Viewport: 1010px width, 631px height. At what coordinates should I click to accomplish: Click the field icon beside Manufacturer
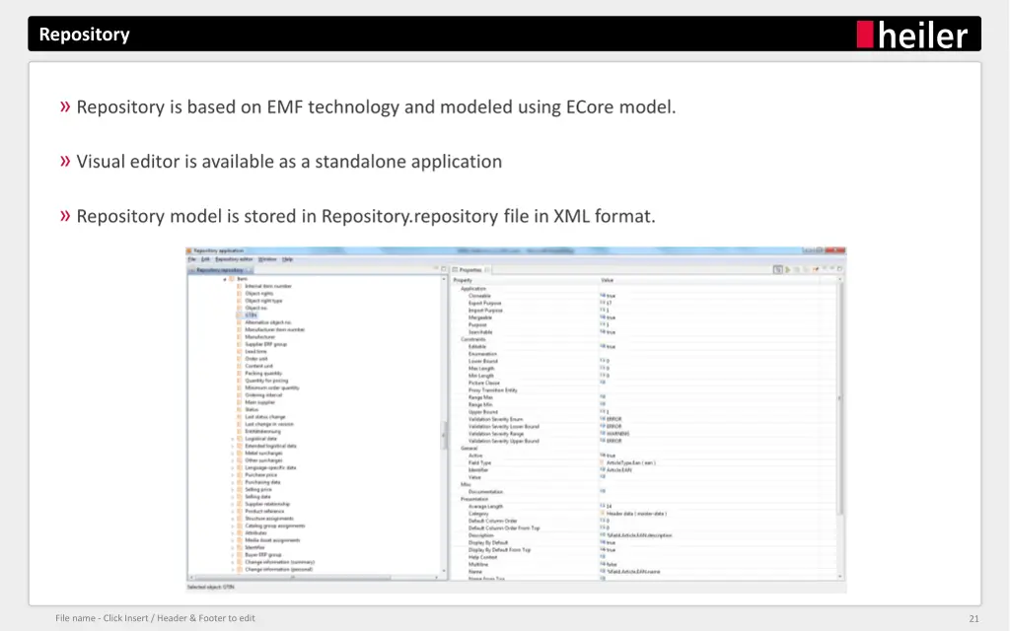point(240,337)
